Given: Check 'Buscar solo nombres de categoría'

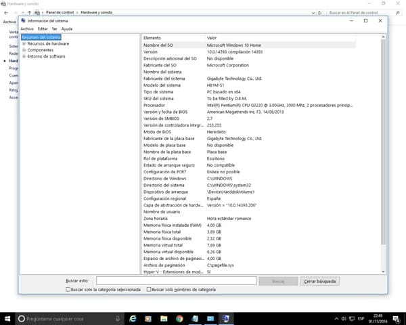Looking at the screenshot, I should (x=149, y=290).
